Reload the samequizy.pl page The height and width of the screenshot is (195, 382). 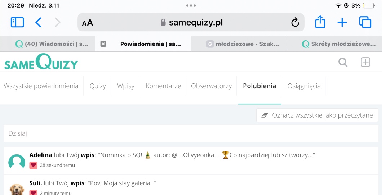coord(295,23)
